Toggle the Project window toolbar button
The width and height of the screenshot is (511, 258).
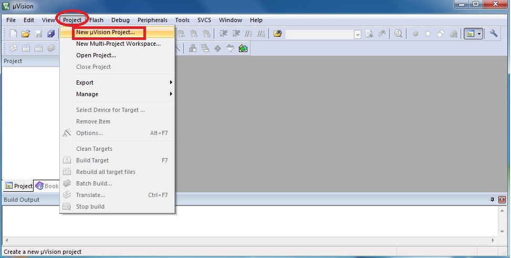471,34
